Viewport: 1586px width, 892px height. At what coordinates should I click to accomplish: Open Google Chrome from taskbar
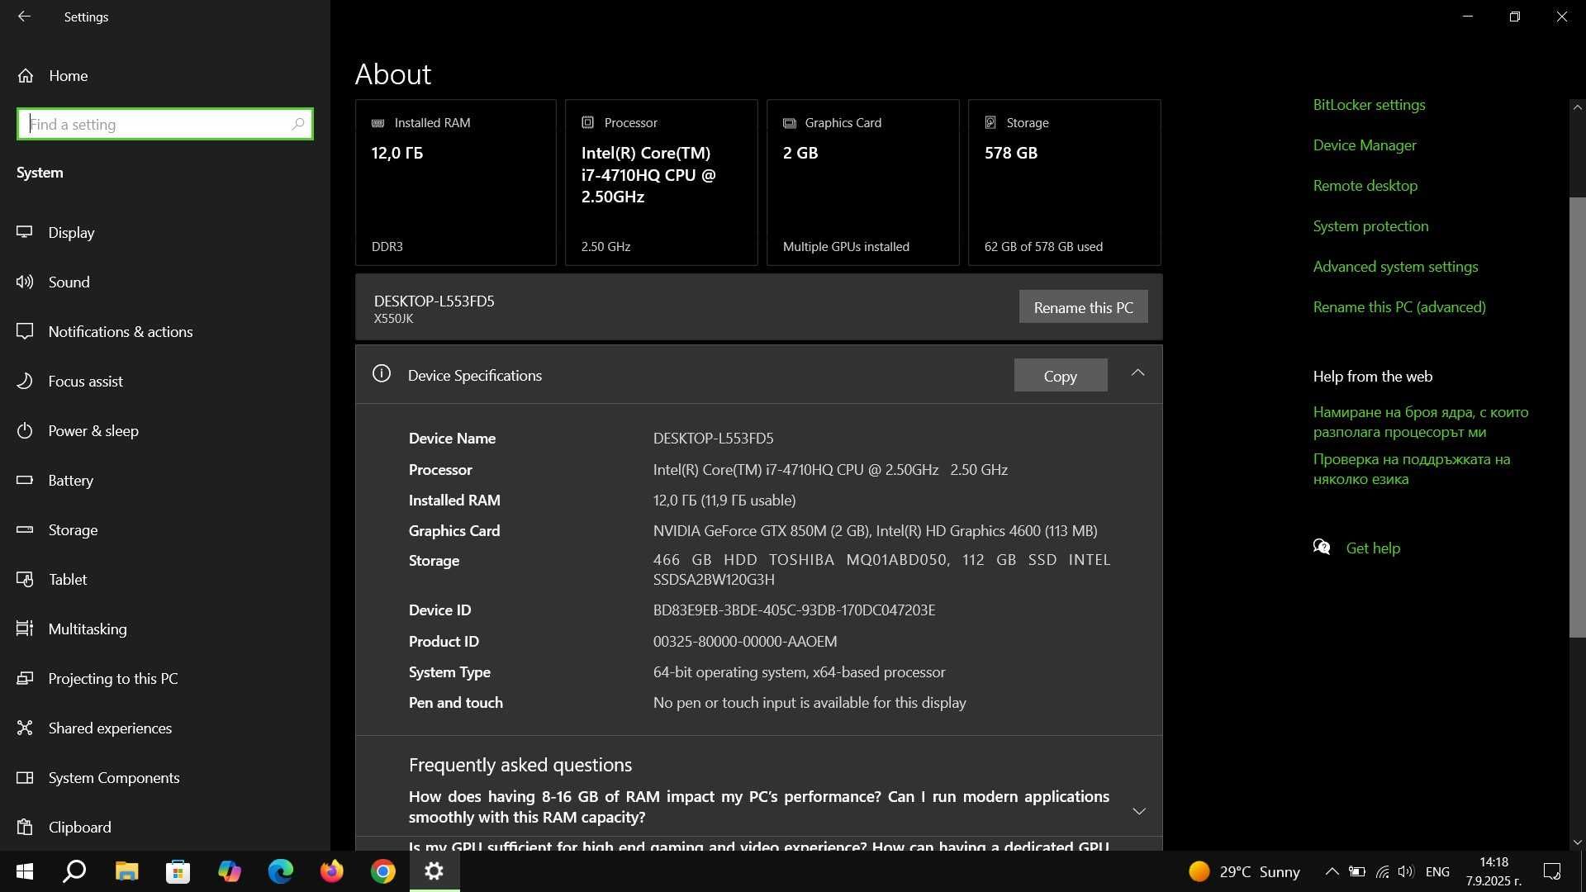[x=383, y=871]
